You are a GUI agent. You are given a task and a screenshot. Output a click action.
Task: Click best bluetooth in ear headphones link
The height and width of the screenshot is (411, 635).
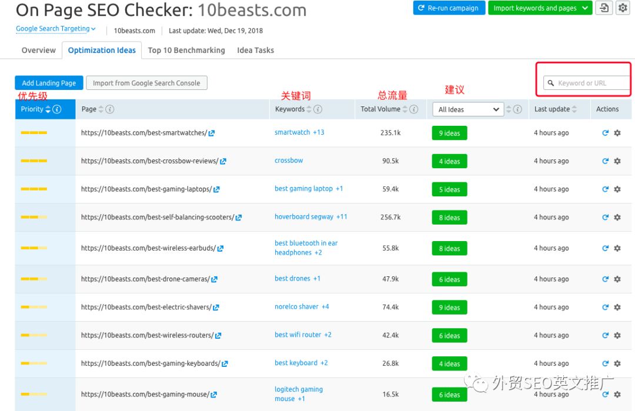coord(306,248)
